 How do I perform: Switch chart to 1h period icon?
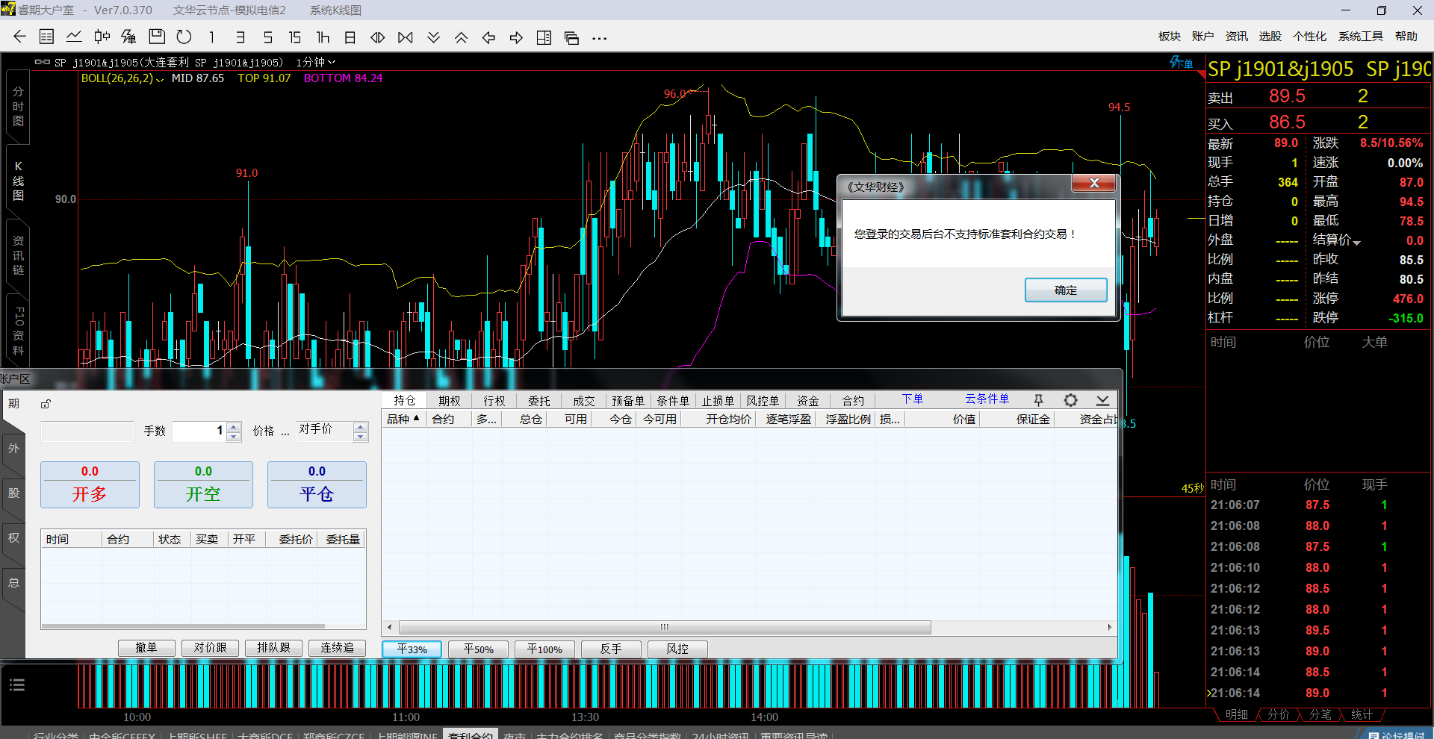pyautogui.click(x=323, y=37)
